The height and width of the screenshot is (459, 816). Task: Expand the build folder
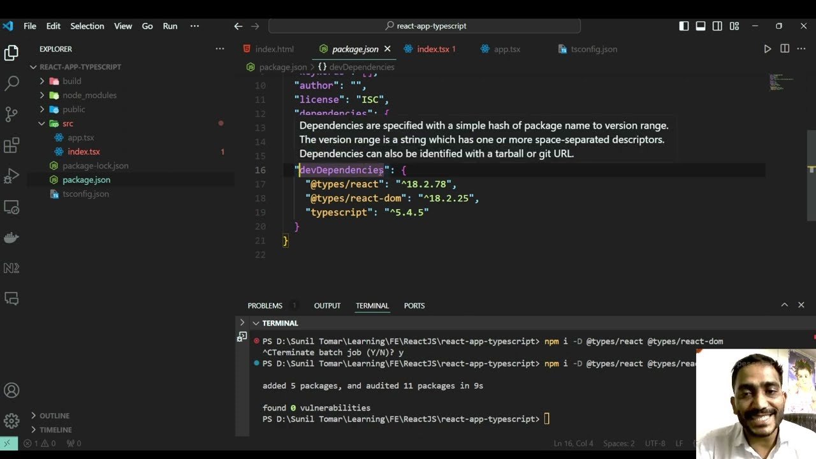42,81
